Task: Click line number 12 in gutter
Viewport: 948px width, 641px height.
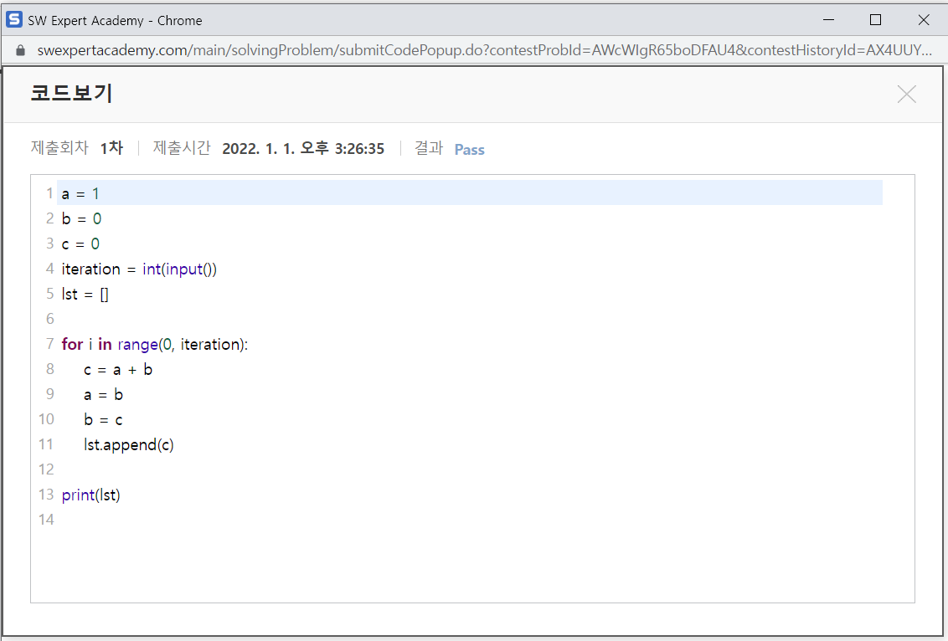Action: pos(46,469)
